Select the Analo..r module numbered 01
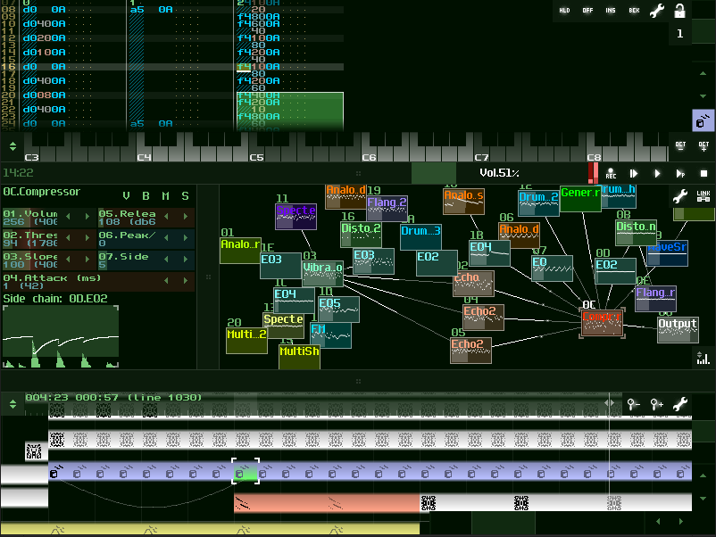 tap(241, 251)
